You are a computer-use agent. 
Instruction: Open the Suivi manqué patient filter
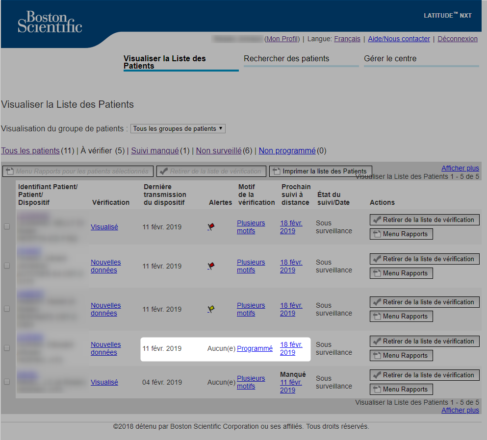154,151
